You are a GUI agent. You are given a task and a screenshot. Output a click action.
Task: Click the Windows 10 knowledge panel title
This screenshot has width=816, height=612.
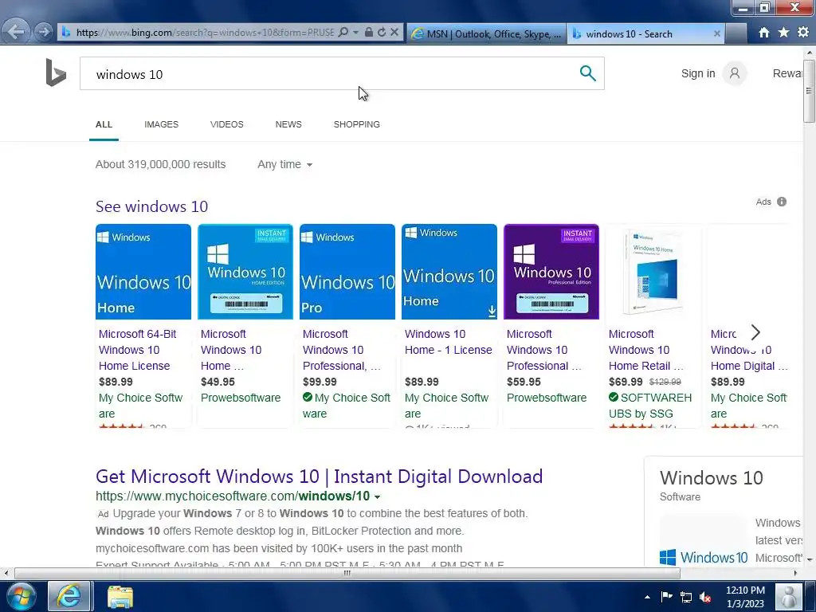click(x=711, y=478)
